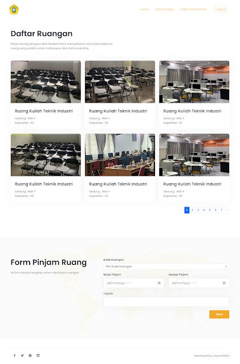Focus the Tujuan text field

[166, 302]
